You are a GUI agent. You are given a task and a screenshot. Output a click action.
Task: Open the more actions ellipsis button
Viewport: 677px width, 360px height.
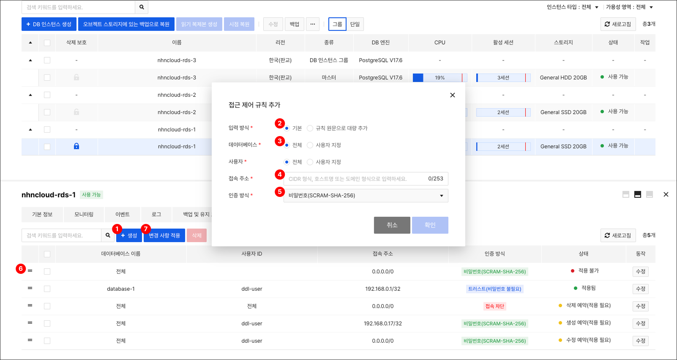tap(313, 24)
